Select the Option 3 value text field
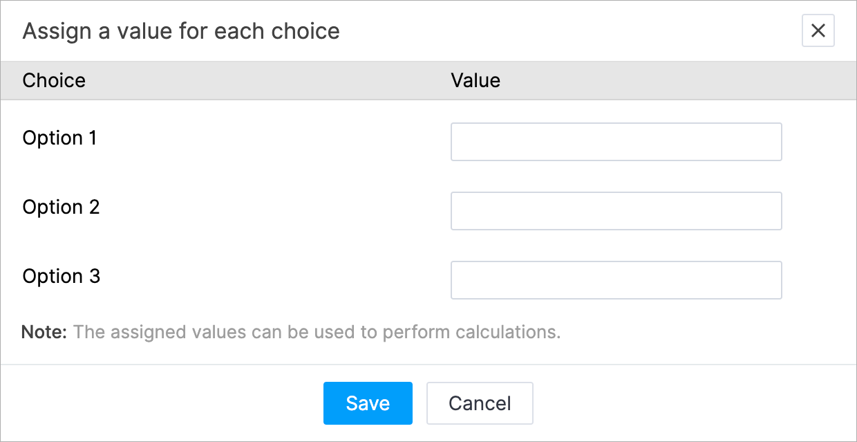This screenshot has height=442, width=857. pos(616,280)
